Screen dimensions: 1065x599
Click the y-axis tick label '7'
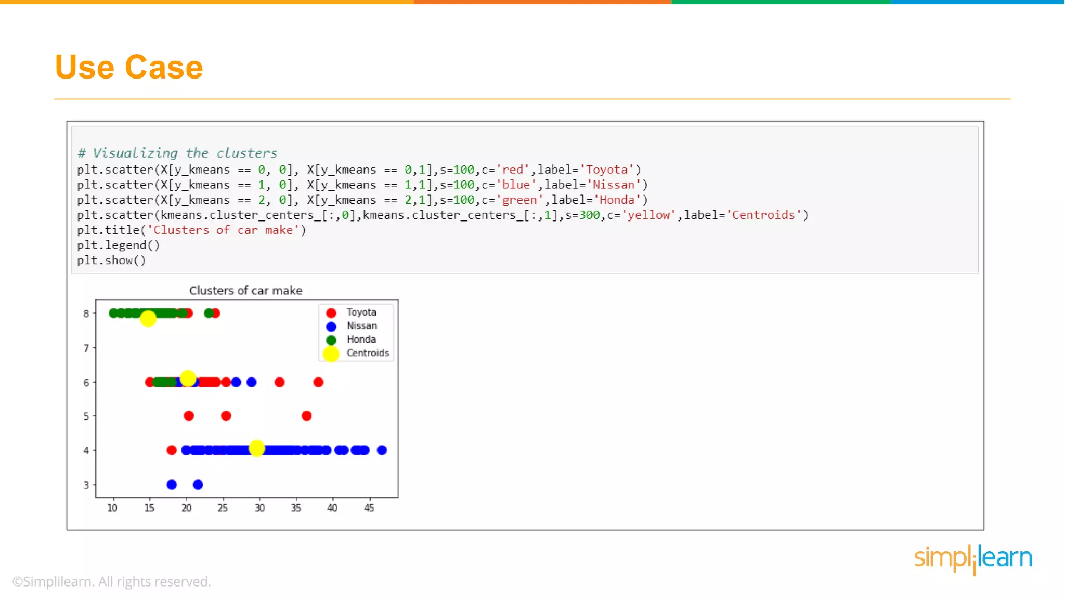(x=86, y=348)
